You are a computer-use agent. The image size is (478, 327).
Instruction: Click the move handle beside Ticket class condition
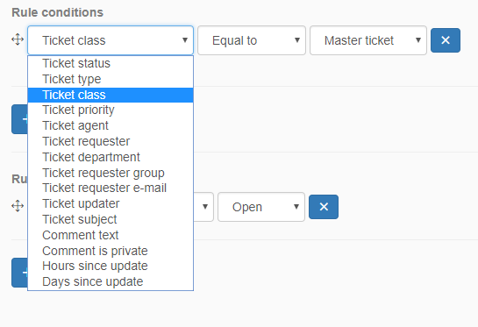(18, 39)
